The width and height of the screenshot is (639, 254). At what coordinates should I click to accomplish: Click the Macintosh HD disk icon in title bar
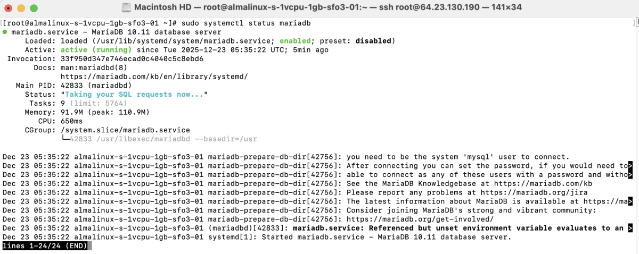[x=126, y=8]
